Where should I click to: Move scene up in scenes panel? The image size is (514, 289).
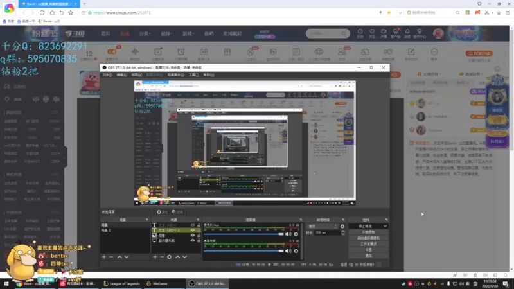point(120,257)
